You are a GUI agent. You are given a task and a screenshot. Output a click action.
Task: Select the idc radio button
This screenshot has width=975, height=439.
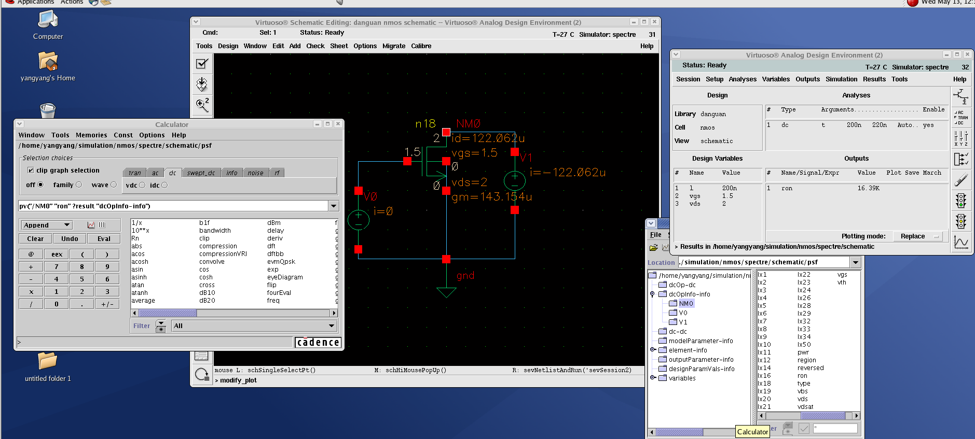pyautogui.click(x=164, y=186)
